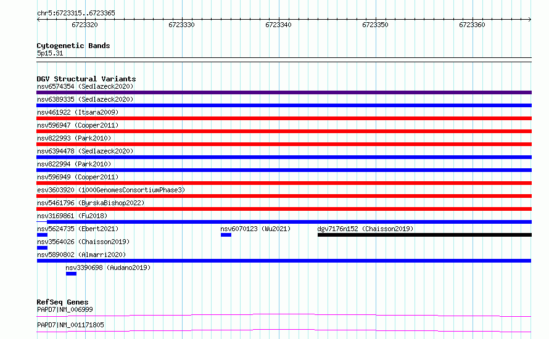This screenshot has height=339, width=549.
Task: Click the chr5:6723315..6723365 region label
Action: (x=76, y=13)
